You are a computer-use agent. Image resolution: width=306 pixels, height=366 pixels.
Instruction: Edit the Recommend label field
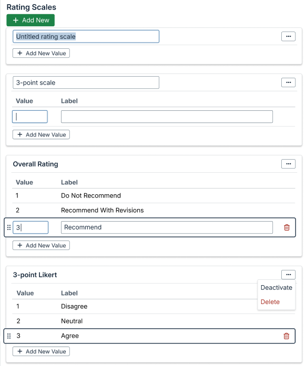click(x=167, y=227)
